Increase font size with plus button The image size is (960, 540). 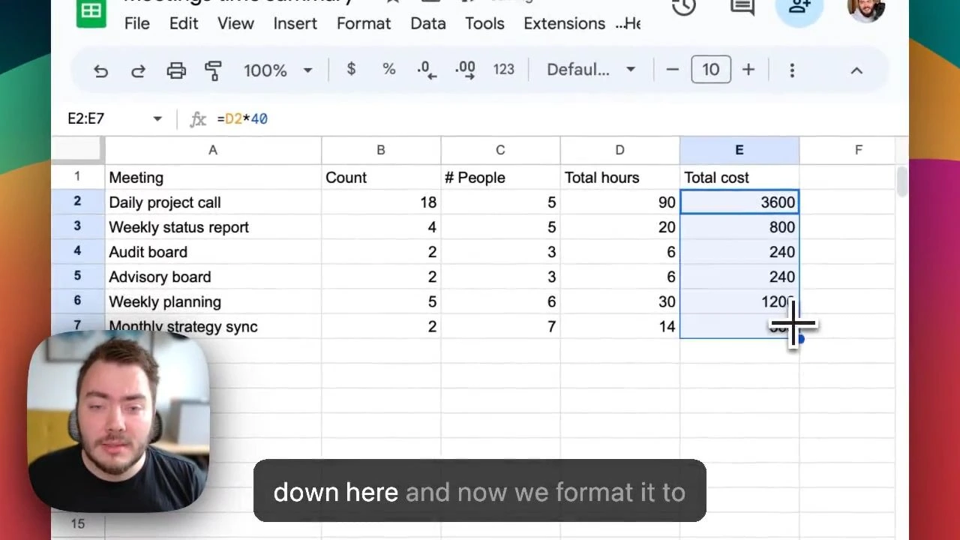coord(748,70)
